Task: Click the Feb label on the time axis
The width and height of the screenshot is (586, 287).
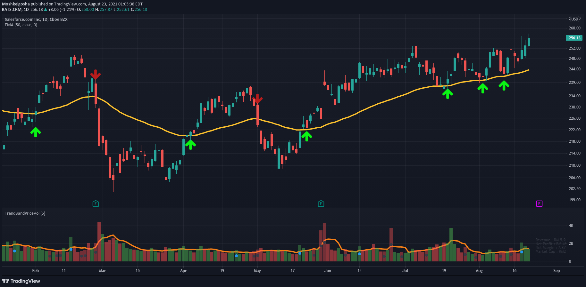Action: coord(36,271)
